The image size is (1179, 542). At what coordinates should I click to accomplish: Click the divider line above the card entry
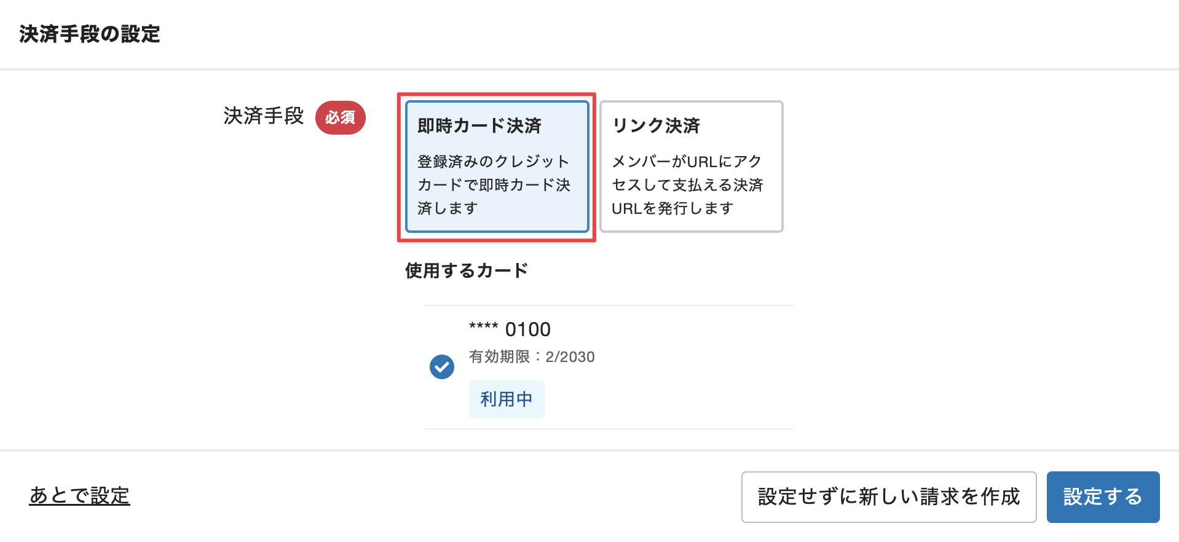pos(609,304)
